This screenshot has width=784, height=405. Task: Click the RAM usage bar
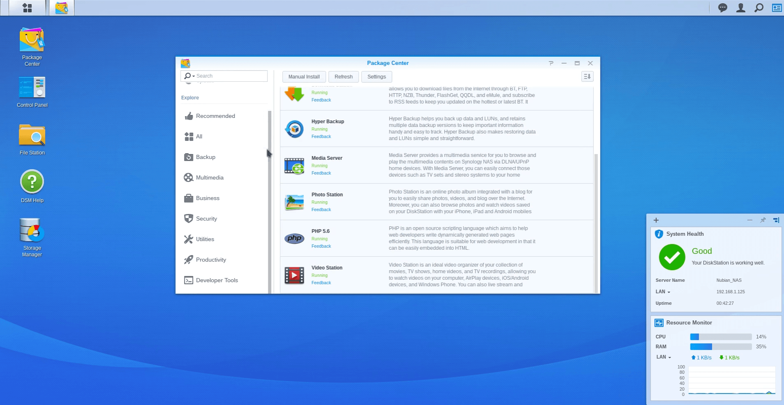(721, 347)
